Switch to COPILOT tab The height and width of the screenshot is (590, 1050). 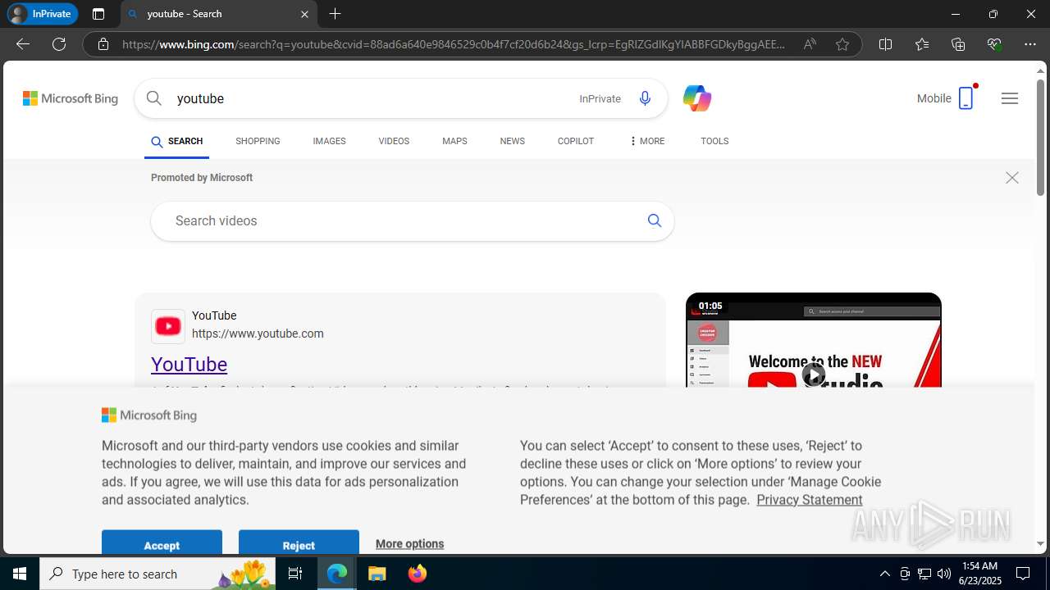click(x=575, y=141)
